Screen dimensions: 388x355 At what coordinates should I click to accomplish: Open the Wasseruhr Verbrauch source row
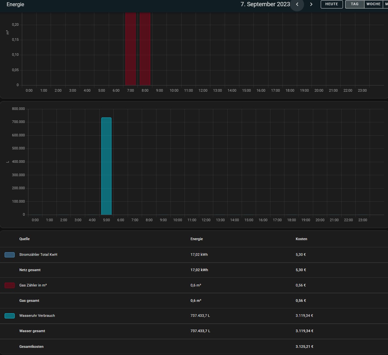coord(37,316)
